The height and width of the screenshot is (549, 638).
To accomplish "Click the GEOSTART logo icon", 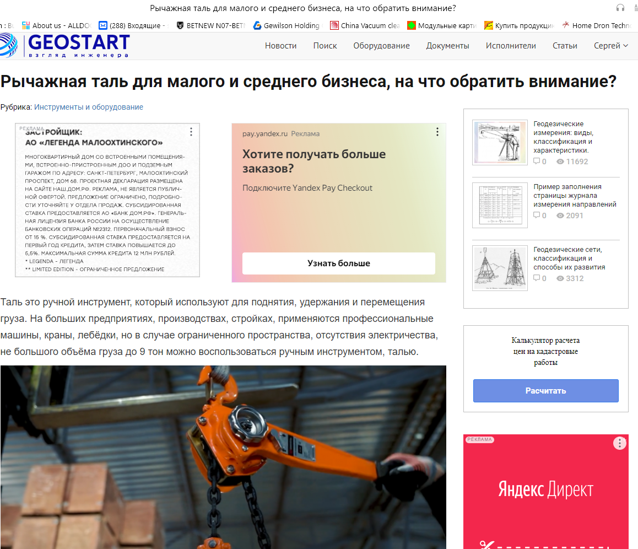I will tap(8, 45).
